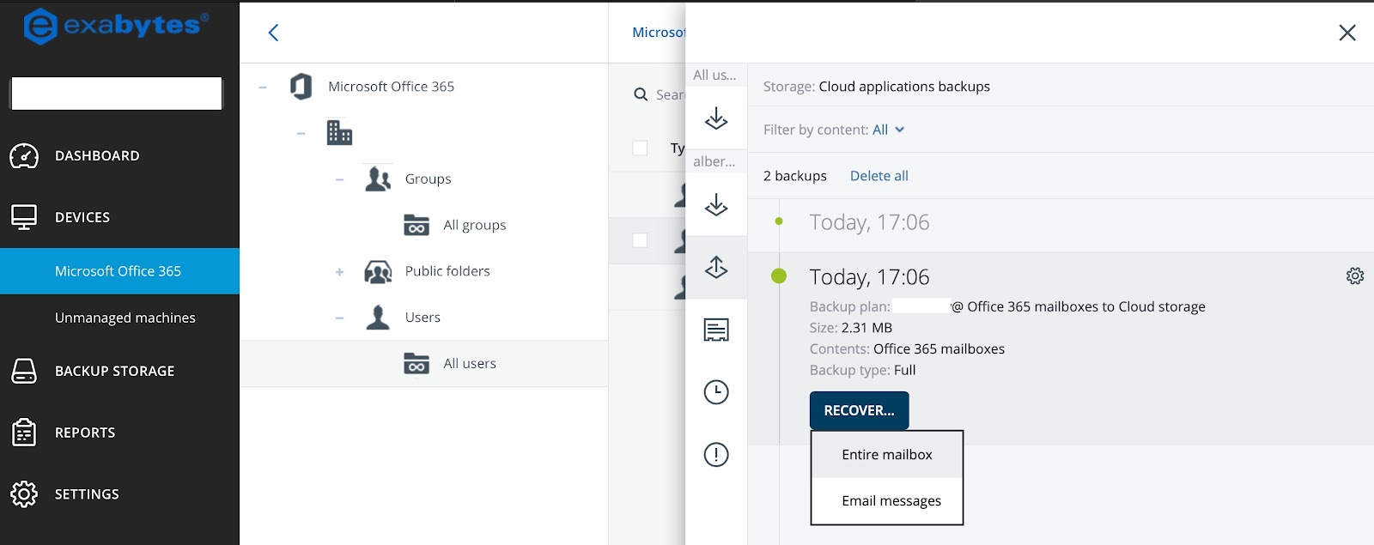Expand the Public folders node
This screenshot has height=545, width=1374.
pos(339,272)
